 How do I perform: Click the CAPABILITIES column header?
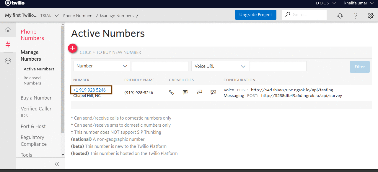tap(181, 80)
